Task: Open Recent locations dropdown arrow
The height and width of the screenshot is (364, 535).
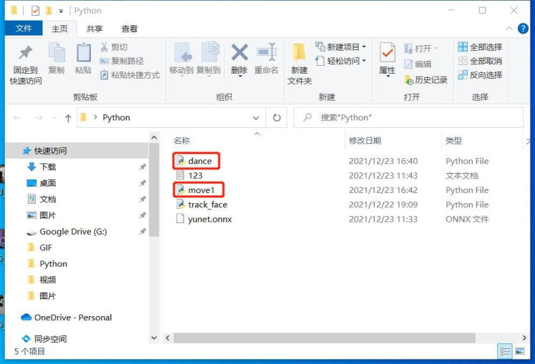Action: click(54, 118)
